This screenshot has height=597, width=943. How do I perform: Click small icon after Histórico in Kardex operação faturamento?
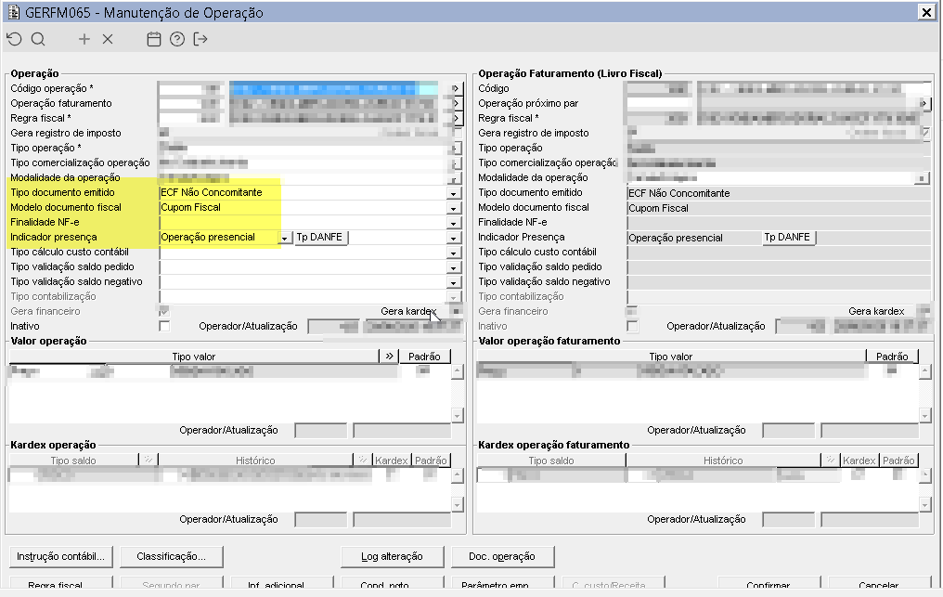[831, 460]
